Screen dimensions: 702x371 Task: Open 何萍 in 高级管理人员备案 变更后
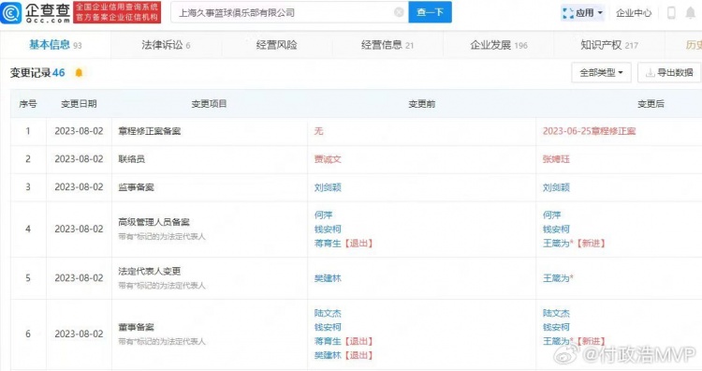(551, 215)
